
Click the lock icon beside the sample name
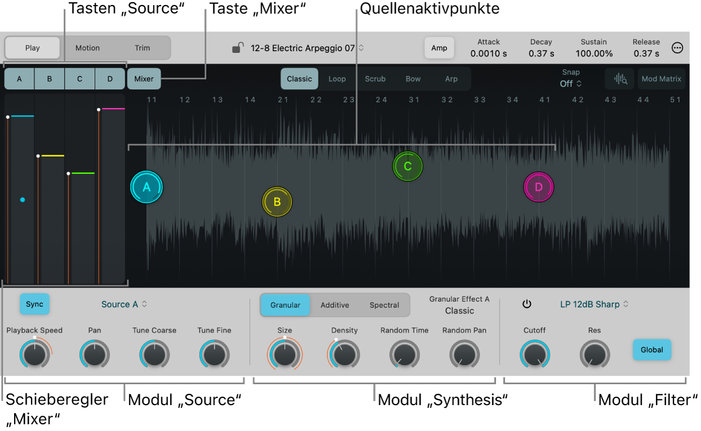(x=238, y=48)
